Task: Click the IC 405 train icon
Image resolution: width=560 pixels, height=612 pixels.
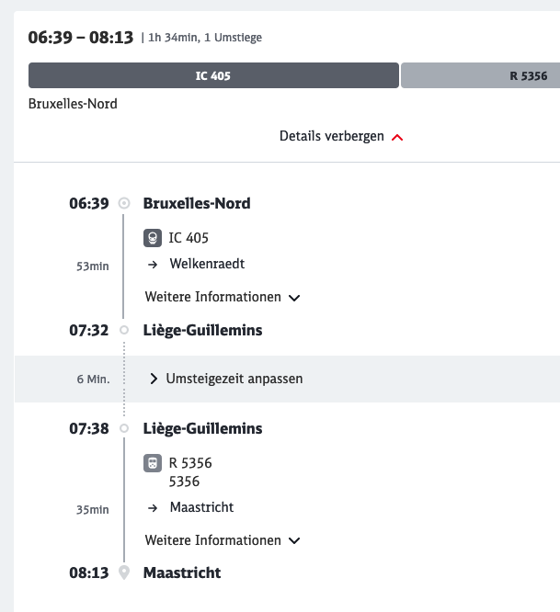Action: pos(154,238)
